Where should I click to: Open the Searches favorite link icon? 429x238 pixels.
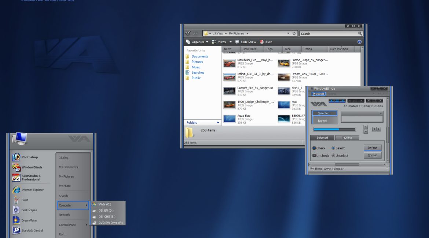[187, 72]
